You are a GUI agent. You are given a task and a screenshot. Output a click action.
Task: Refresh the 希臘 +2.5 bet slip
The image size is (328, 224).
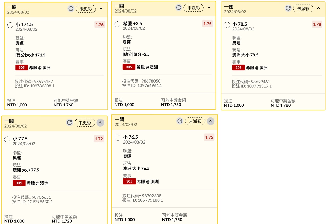click(x=179, y=8)
